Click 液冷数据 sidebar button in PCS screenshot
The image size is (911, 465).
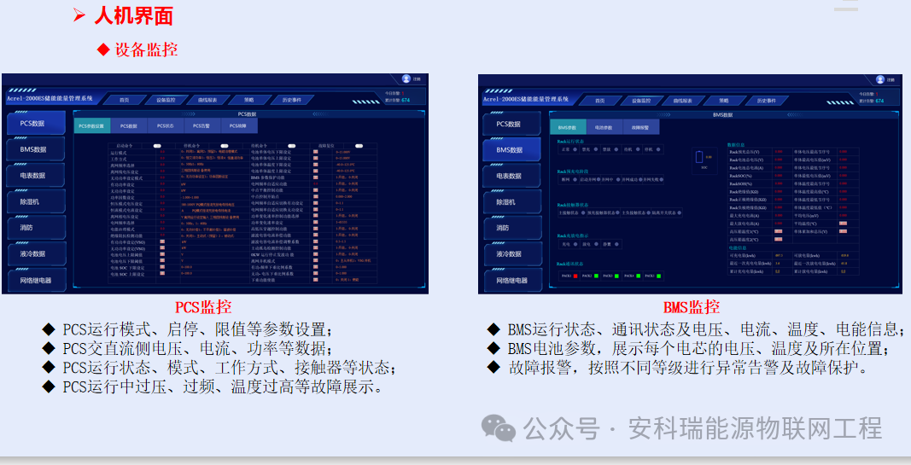(35, 253)
